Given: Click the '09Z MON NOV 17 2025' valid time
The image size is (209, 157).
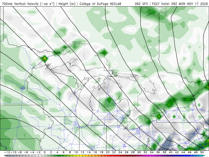Looking at the screenshot, I should pos(190,4).
